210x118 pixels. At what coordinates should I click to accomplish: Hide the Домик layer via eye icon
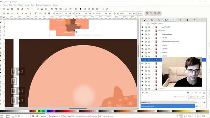[x=142, y=30]
